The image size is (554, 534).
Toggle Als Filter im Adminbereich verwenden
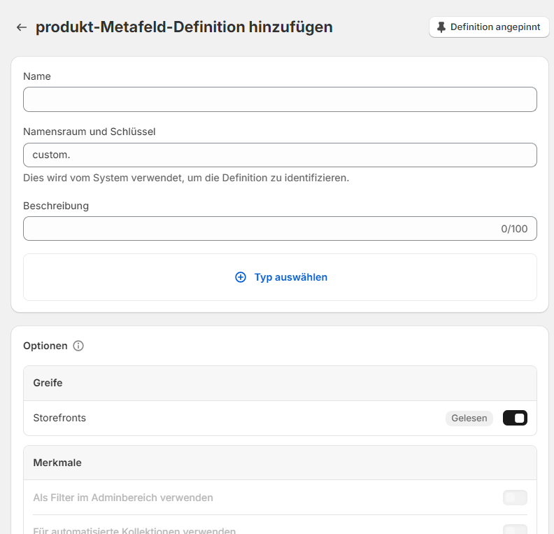515,498
